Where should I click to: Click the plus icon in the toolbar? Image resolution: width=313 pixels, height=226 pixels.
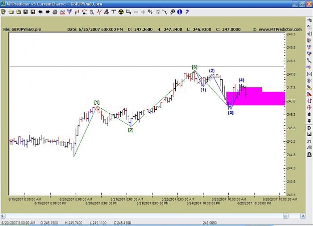coord(143,12)
